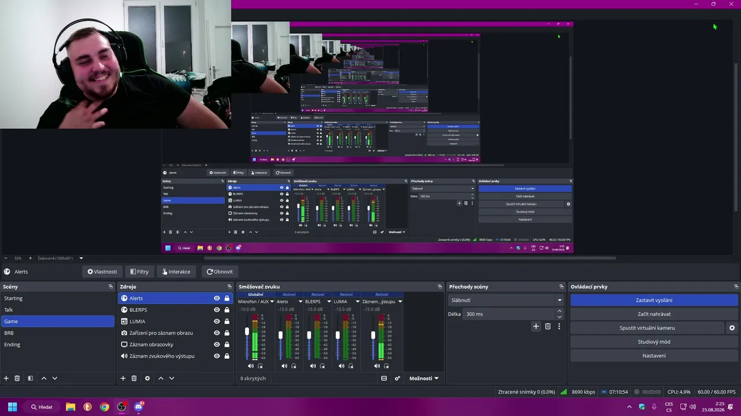This screenshot has height=416, width=741.
Task: Mute the BLERPS audio channel
Action: [x=313, y=366]
